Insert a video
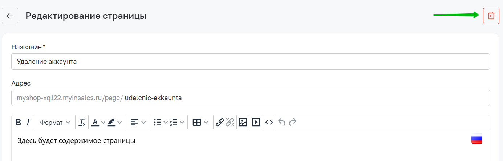 coord(256,122)
